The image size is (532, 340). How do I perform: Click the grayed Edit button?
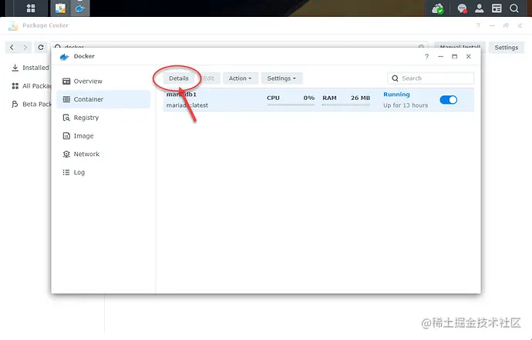point(208,78)
